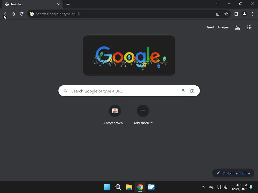Open Chrome's three-dot menu
This screenshot has height=193, width=258.
click(x=252, y=14)
